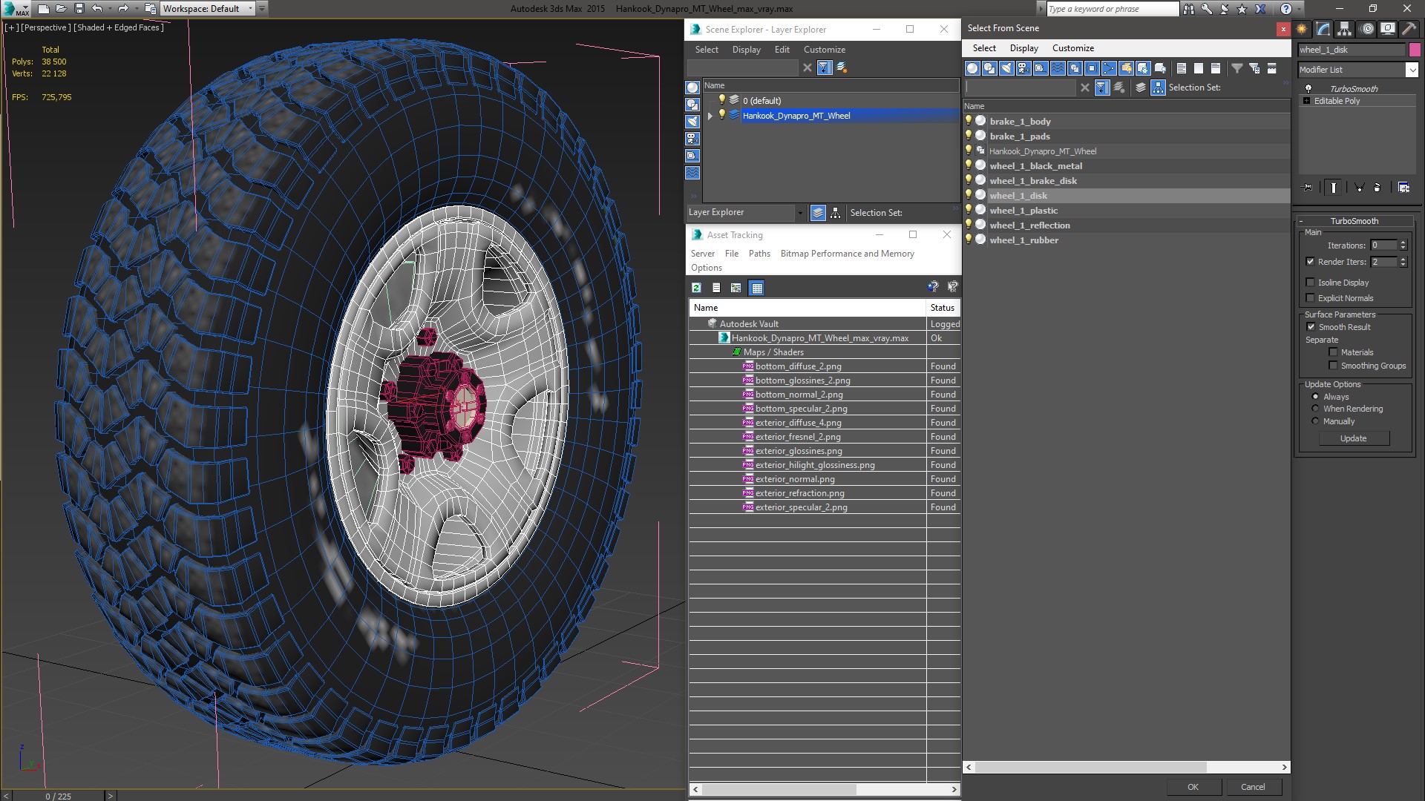Click Sort by Layer icon in Scene Explorer footer

tap(818, 213)
